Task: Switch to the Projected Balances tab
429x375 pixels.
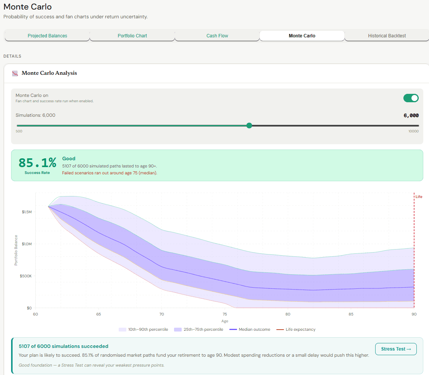Action: pos(47,36)
